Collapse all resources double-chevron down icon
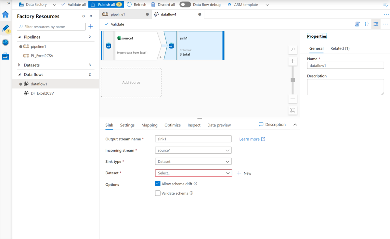390x239 pixels. click(x=84, y=16)
